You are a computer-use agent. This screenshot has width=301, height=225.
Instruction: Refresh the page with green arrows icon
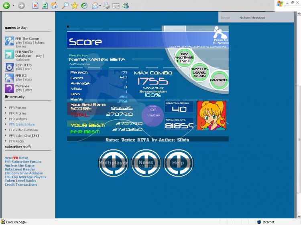click(45, 6)
